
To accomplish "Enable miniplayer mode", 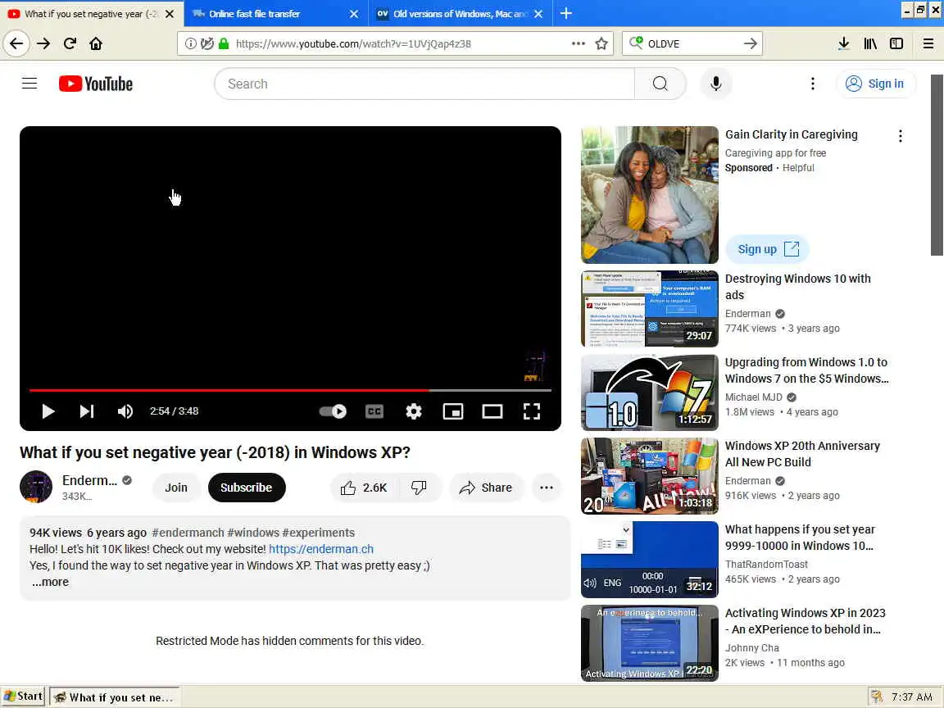I will [452, 411].
